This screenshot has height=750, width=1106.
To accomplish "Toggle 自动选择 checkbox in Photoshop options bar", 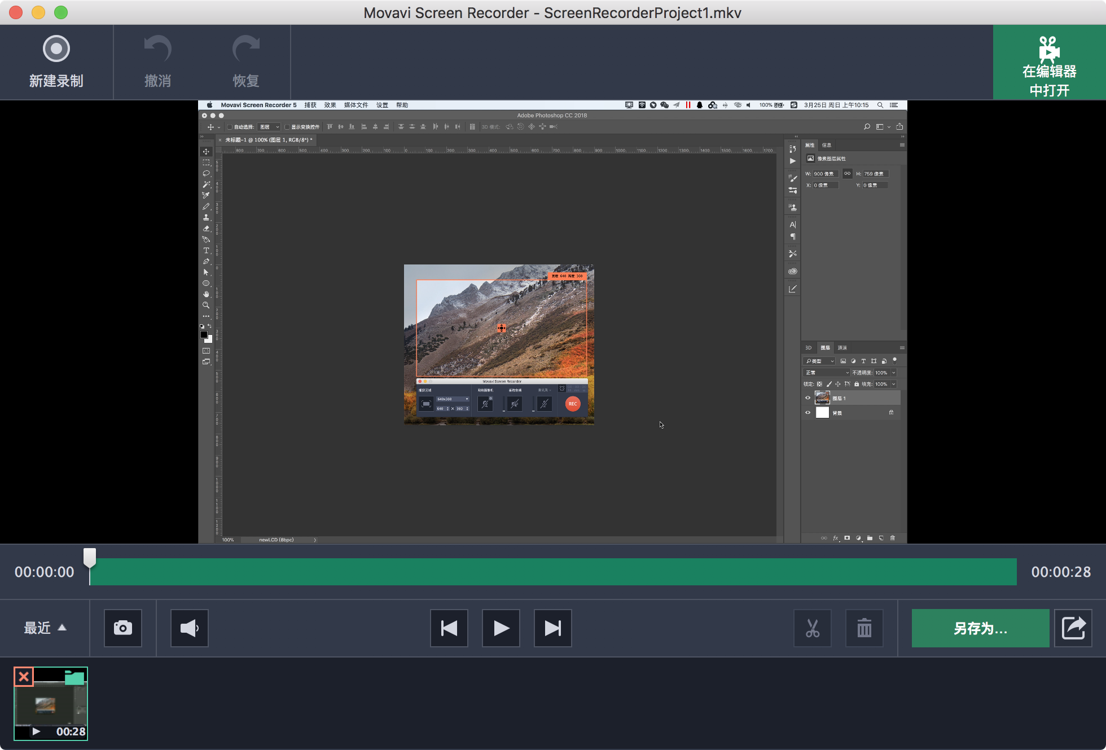I will pyautogui.click(x=230, y=127).
